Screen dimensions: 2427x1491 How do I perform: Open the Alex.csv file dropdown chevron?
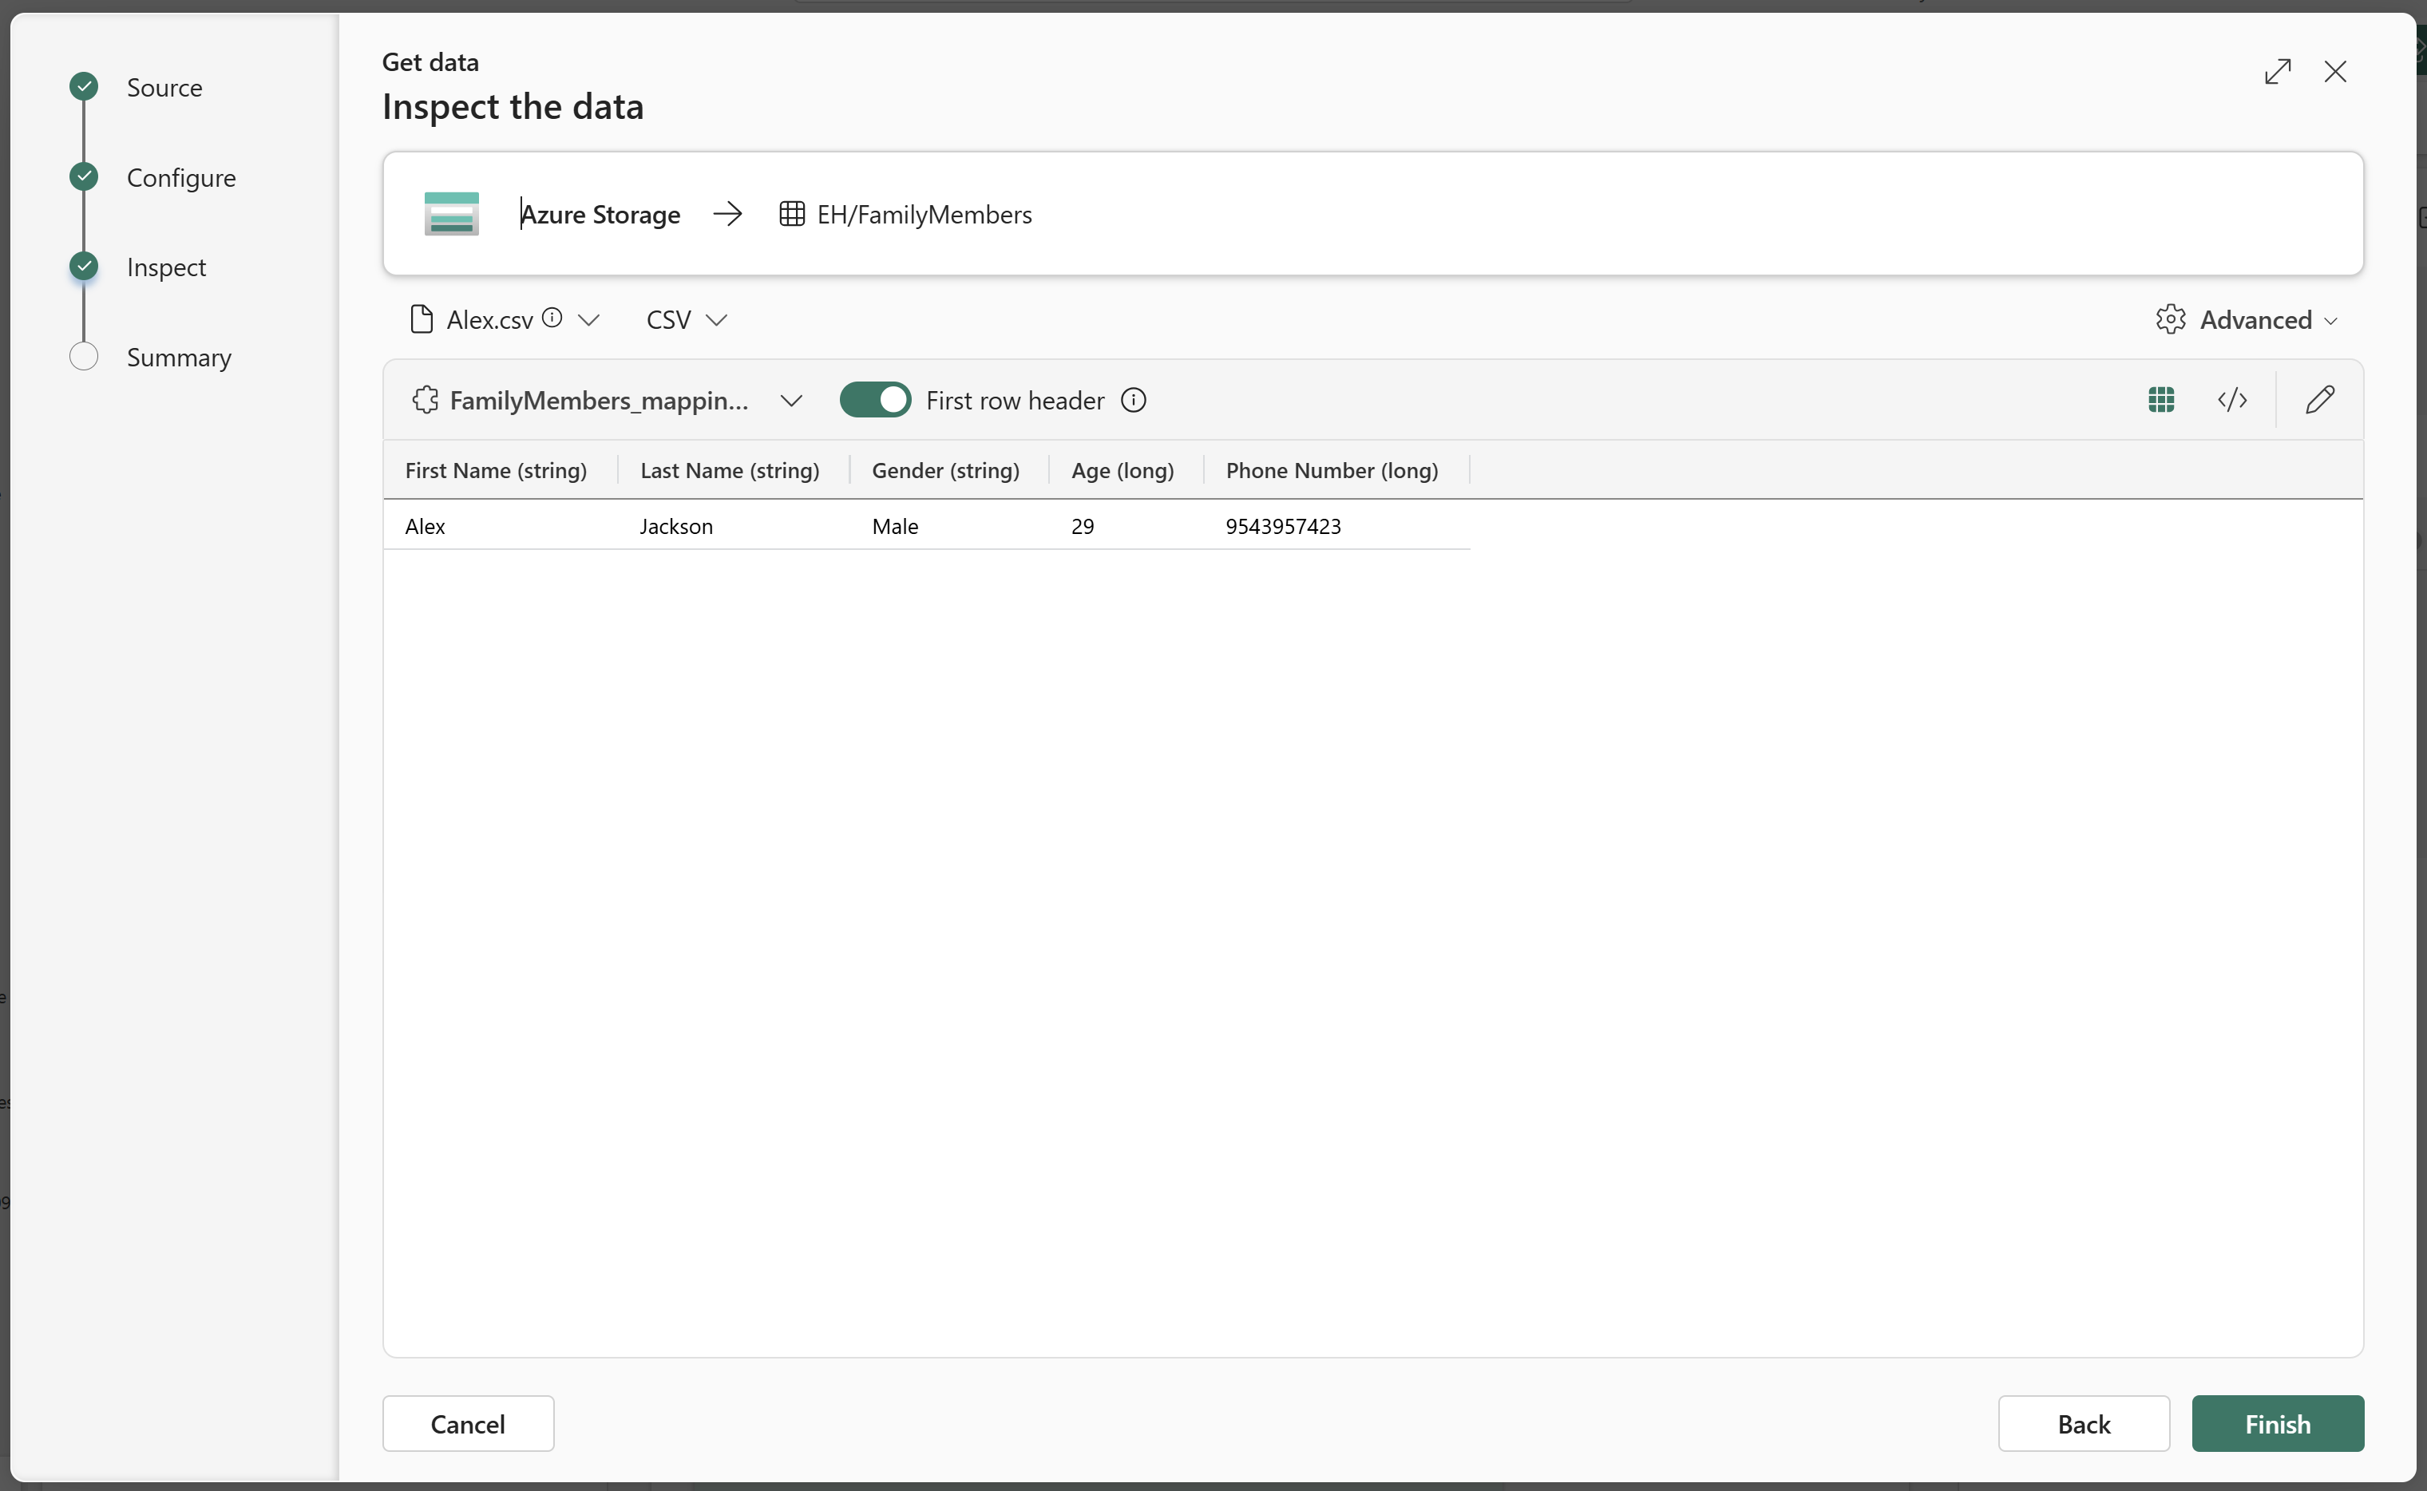coord(588,319)
